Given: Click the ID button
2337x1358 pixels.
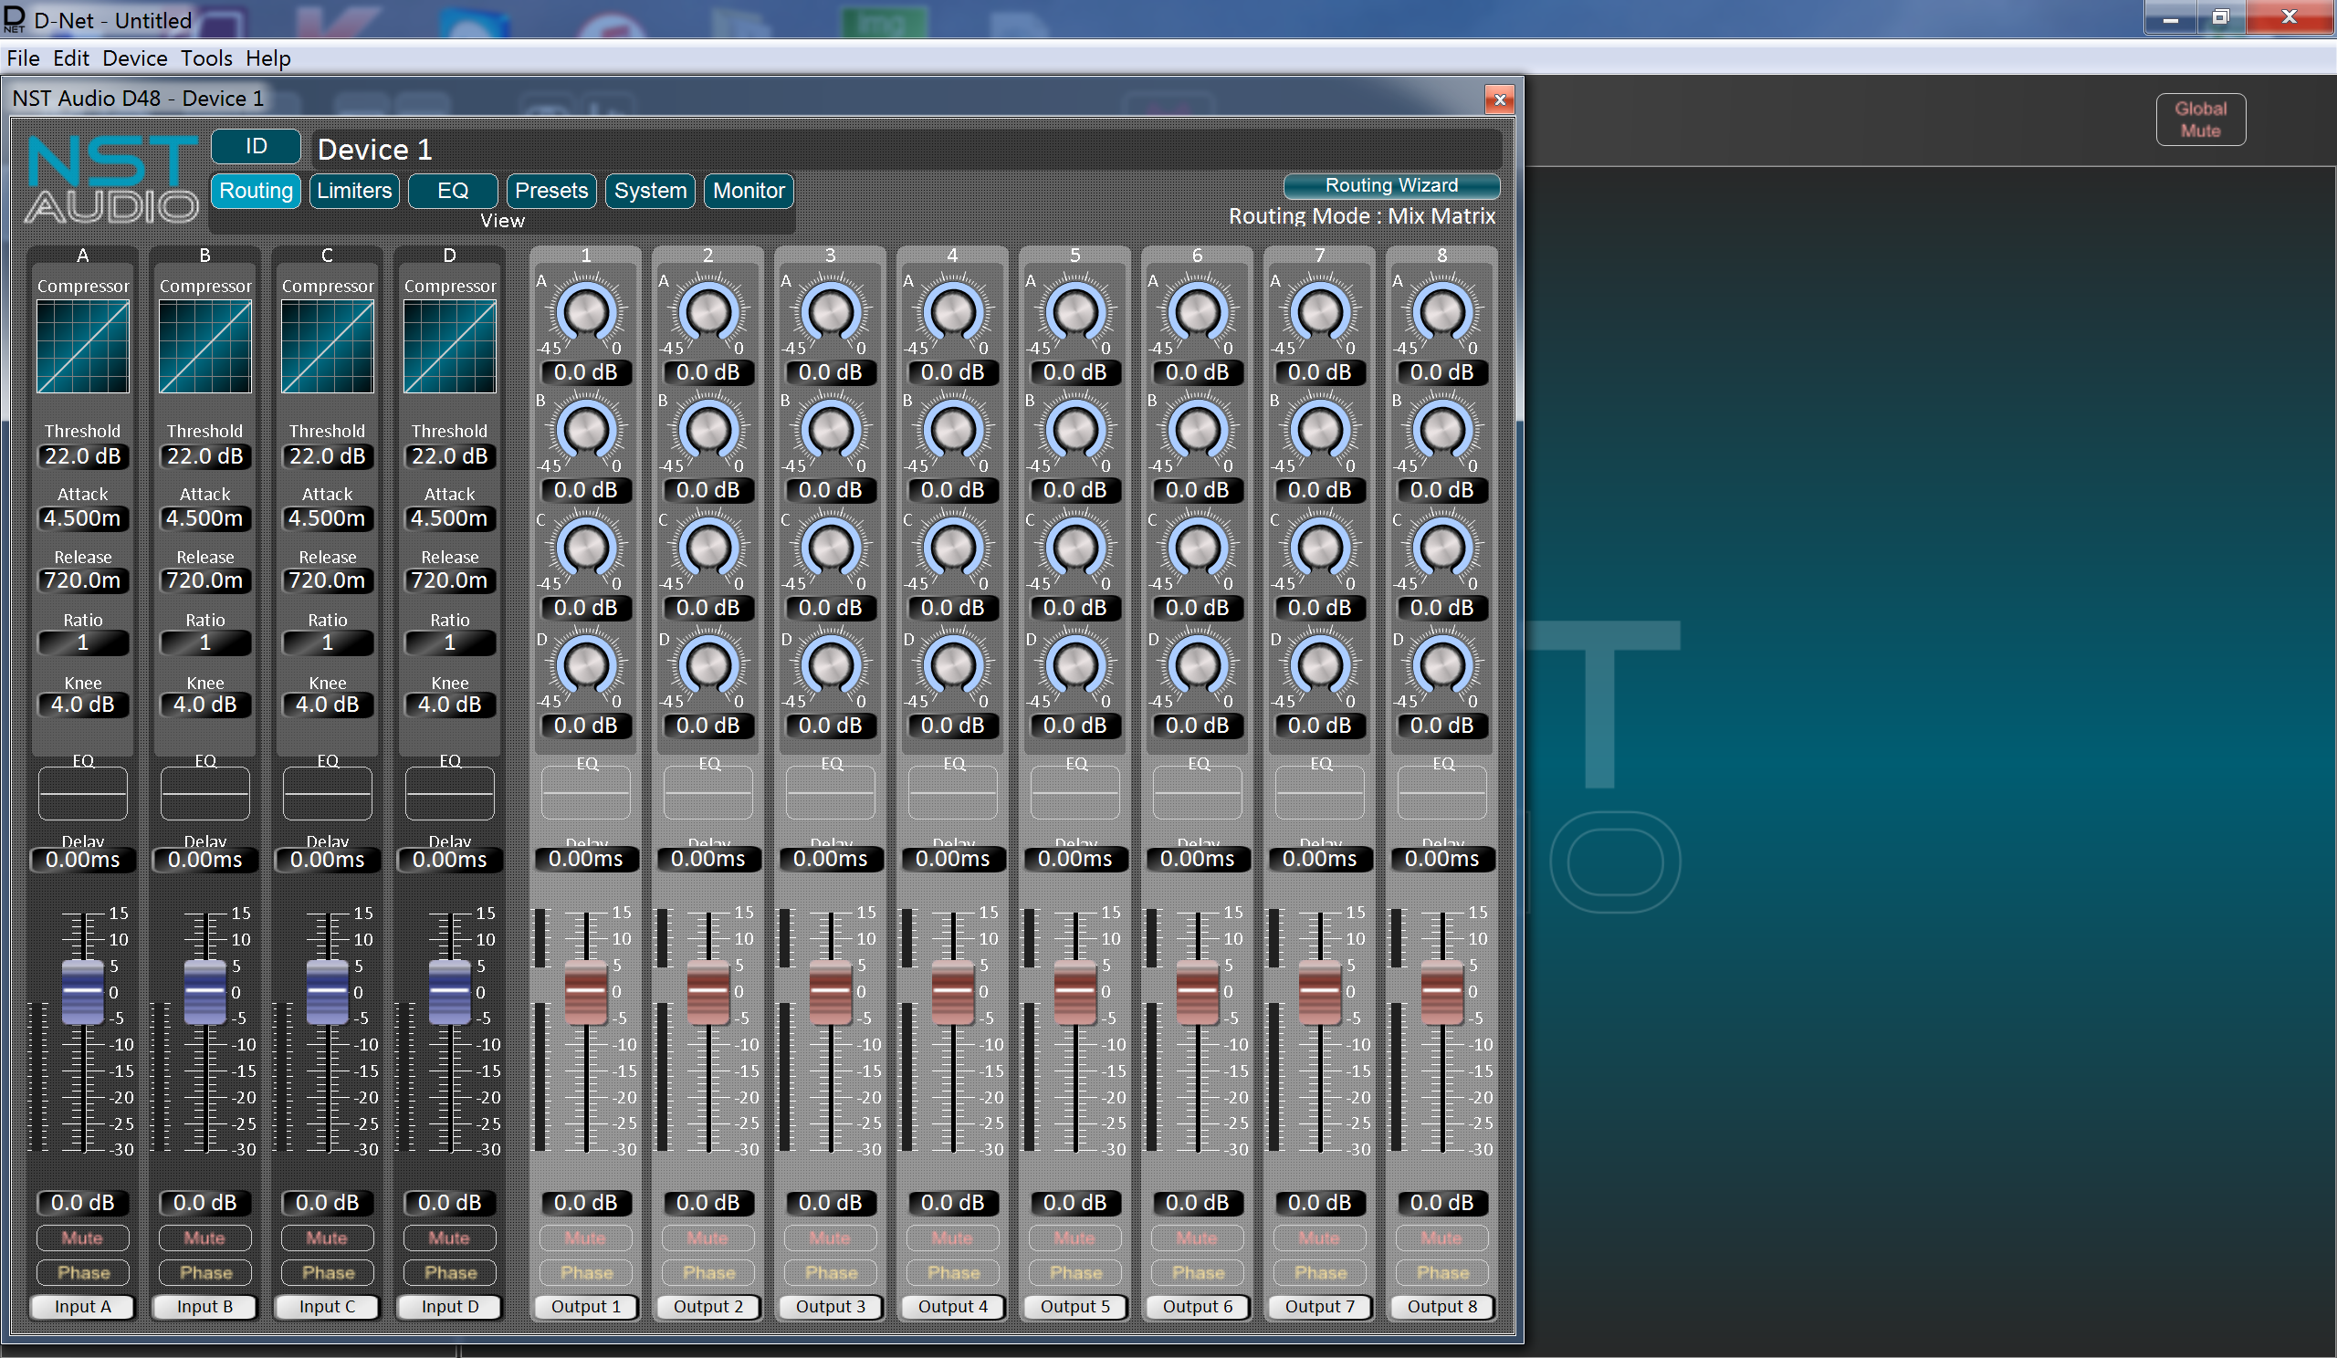Looking at the screenshot, I should (x=256, y=146).
